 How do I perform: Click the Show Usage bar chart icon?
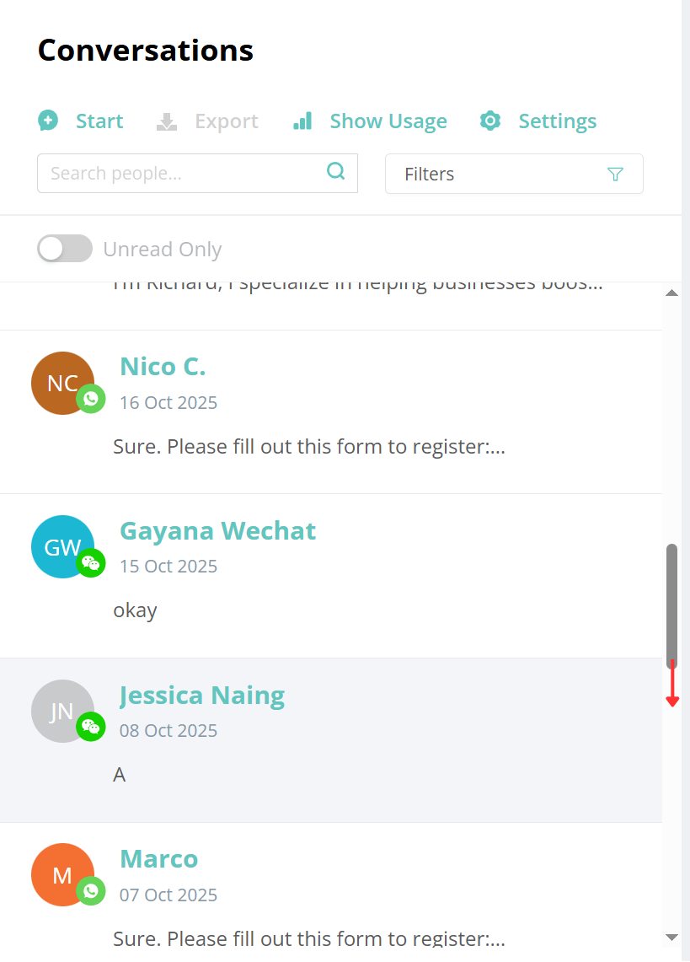[x=302, y=121]
